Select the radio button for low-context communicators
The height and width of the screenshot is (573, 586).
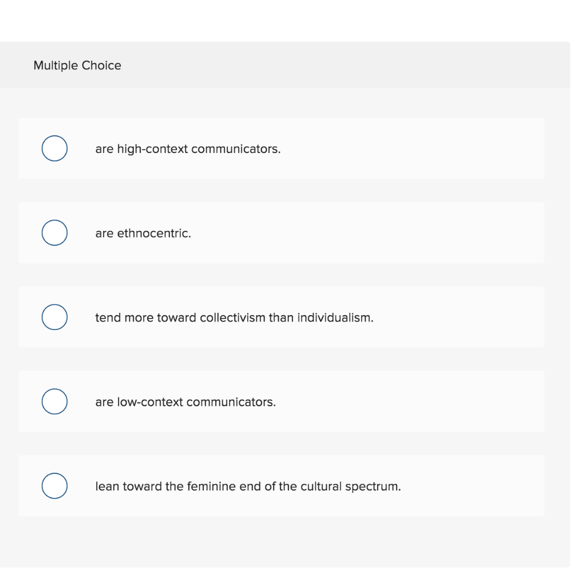(x=54, y=401)
